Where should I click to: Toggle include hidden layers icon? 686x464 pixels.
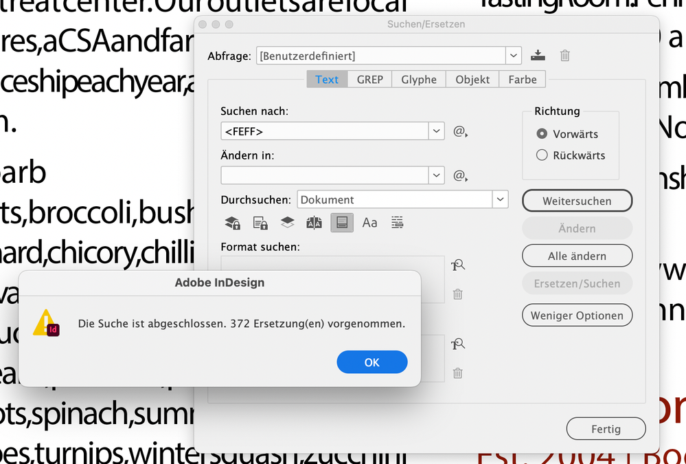click(x=287, y=223)
